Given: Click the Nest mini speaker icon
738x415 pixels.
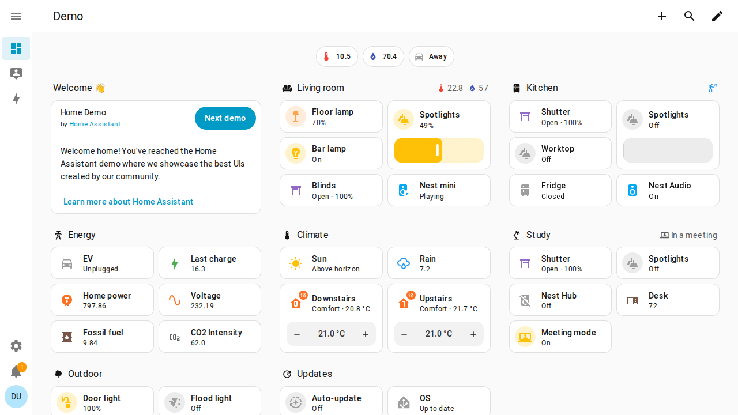Looking at the screenshot, I should [404, 190].
